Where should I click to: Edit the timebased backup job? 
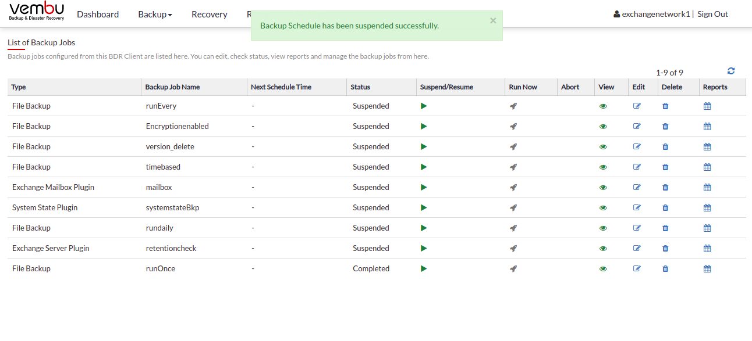(637, 167)
